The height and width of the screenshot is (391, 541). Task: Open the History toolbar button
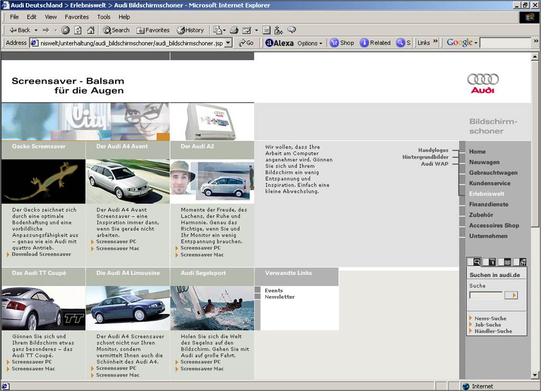tap(190, 30)
